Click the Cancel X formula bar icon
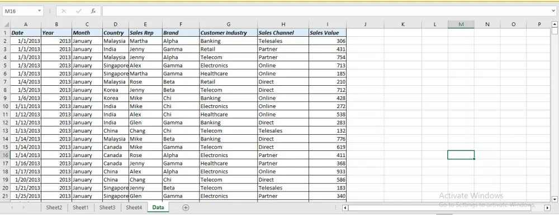The height and width of the screenshot is (215, 559). (x=64, y=11)
